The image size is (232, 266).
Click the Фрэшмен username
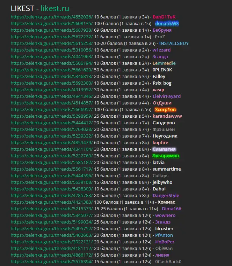pyautogui.click(x=164, y=130)
